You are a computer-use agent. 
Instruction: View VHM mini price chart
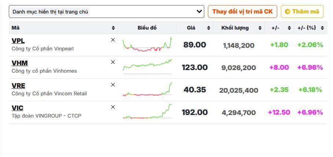147,66
